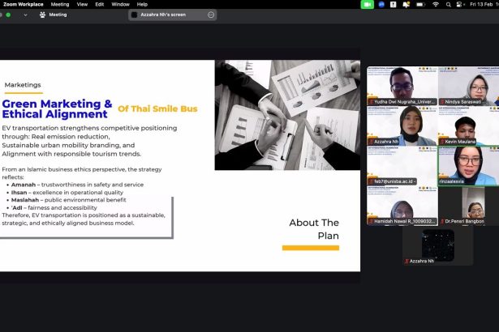Open the Window menu
Viewport: 499px width, 332px height.
point(121,4)
